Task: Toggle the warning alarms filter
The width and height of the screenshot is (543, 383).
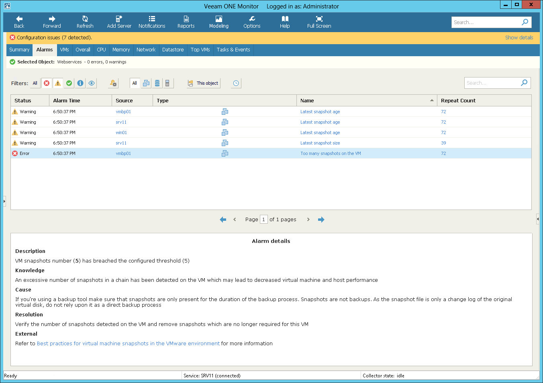Action: point(58,83)
